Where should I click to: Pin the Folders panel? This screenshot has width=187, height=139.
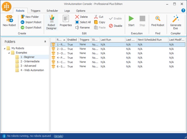point(45,42)
